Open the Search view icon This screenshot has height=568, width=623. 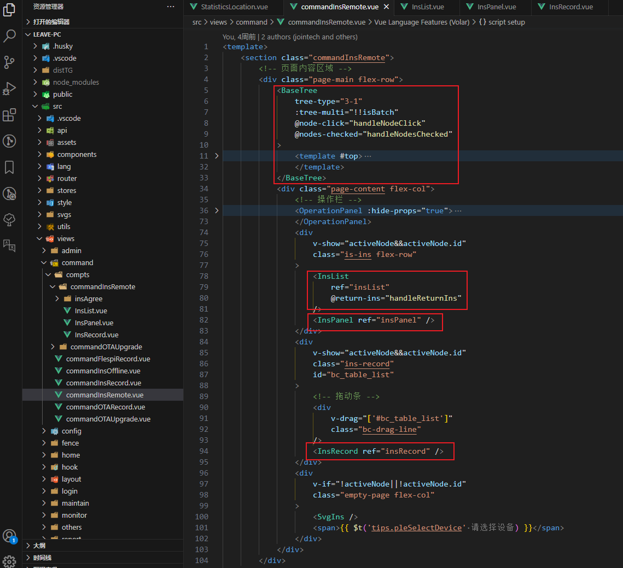coord(9,36)
